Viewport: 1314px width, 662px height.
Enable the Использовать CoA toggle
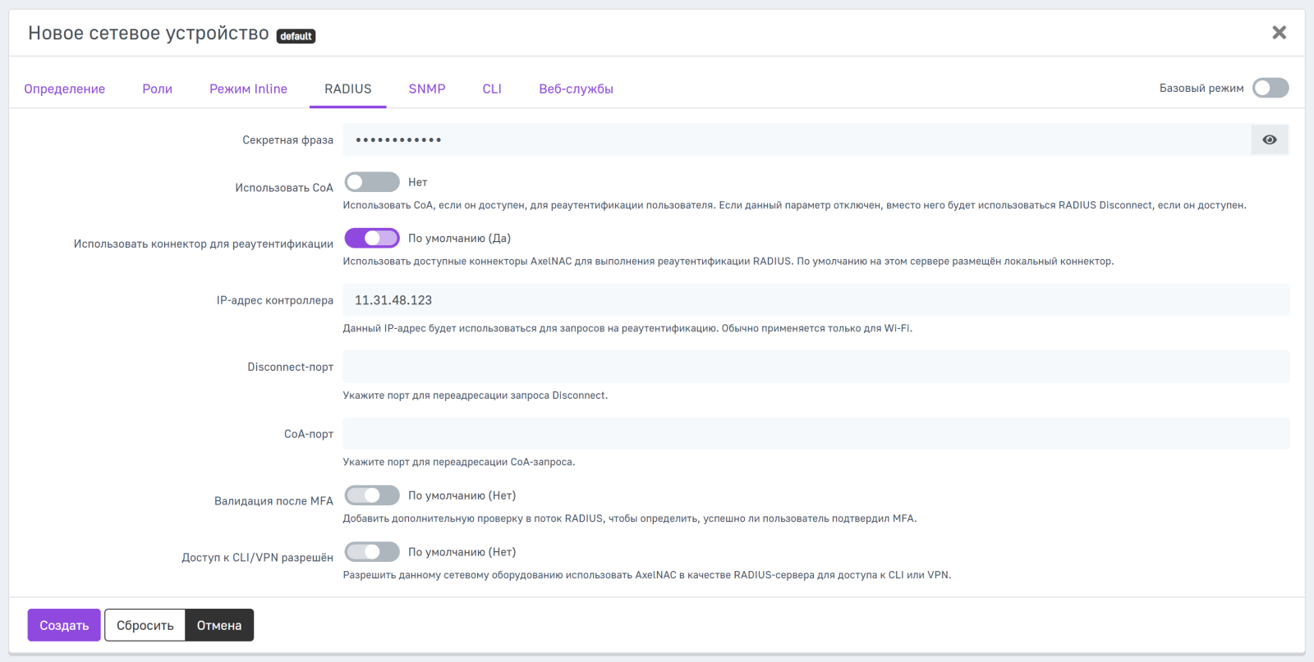point(372,182)
